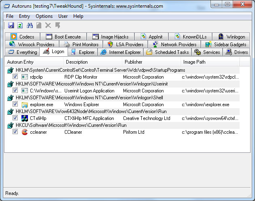Open the File menu
The width and height of the screenshot is (255, 201).
10,16
